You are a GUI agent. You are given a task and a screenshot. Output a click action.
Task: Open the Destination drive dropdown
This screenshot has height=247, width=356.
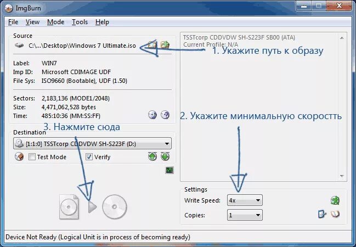(x=92, y=144)
